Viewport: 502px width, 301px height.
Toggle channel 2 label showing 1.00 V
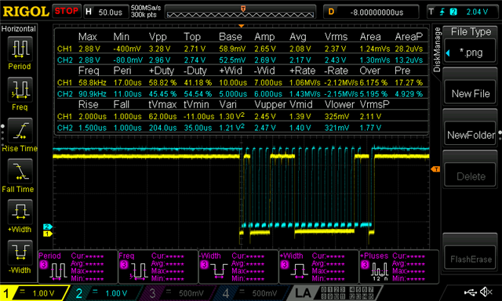point(106,293)
